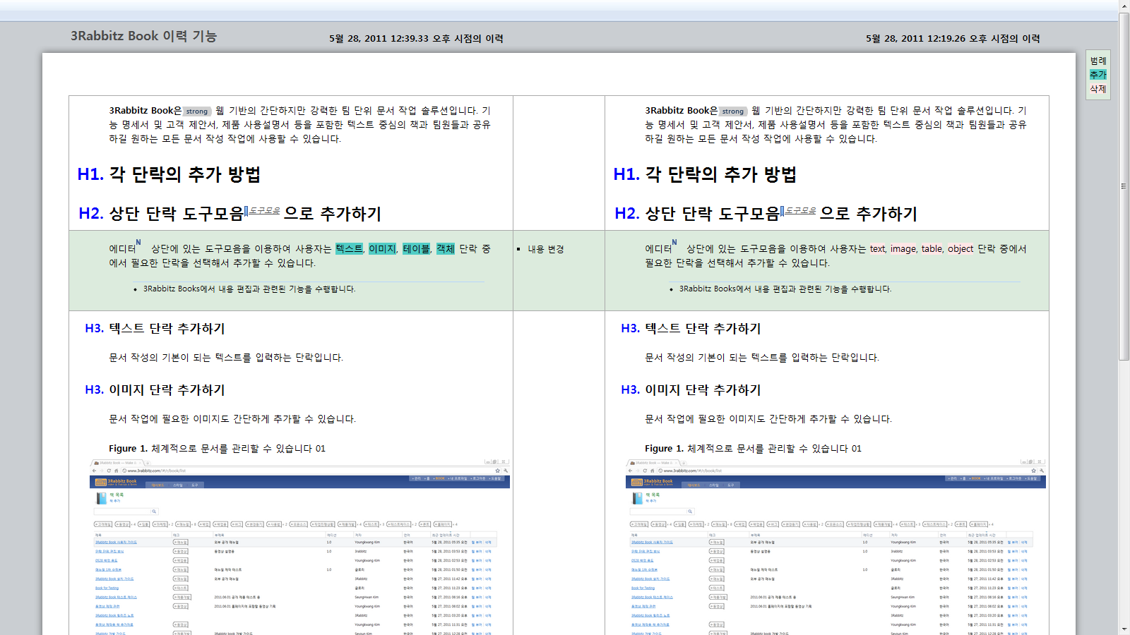Click the deleted word 'text' in right column

[877, 249]
